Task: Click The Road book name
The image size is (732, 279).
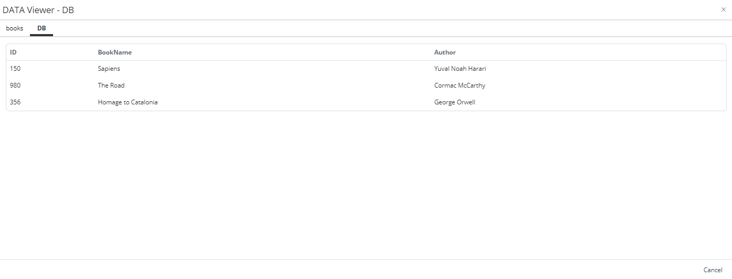Action: coord(111,85)
